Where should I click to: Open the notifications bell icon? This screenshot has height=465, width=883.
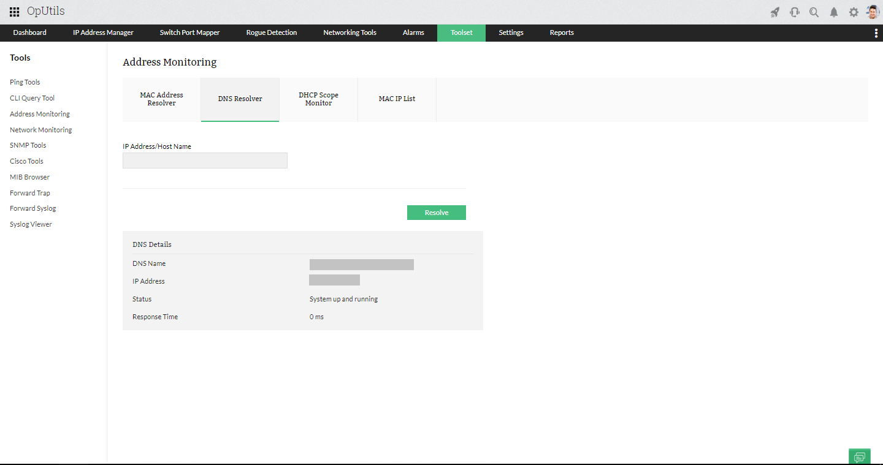834,12
